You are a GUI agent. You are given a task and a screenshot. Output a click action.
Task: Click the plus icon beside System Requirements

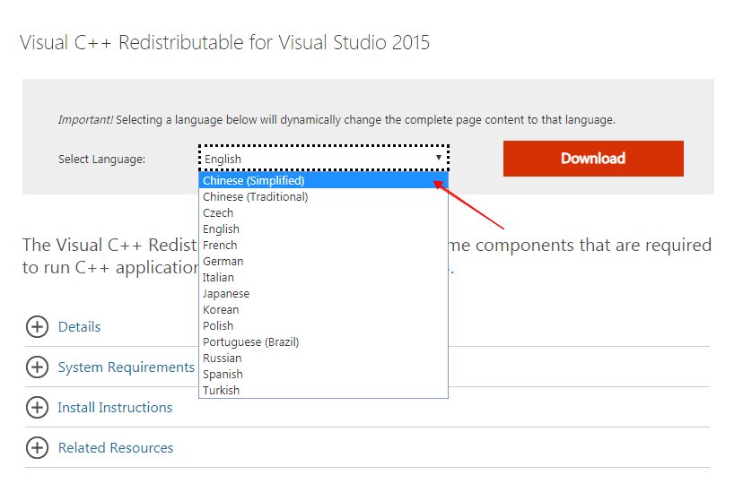pos(37,367)
